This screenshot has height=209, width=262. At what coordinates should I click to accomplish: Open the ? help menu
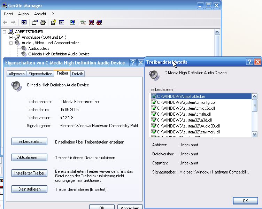(53, 14)
